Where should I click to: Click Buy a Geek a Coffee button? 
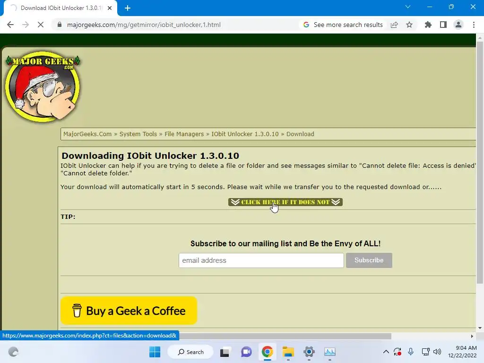(x=129, y=311)
